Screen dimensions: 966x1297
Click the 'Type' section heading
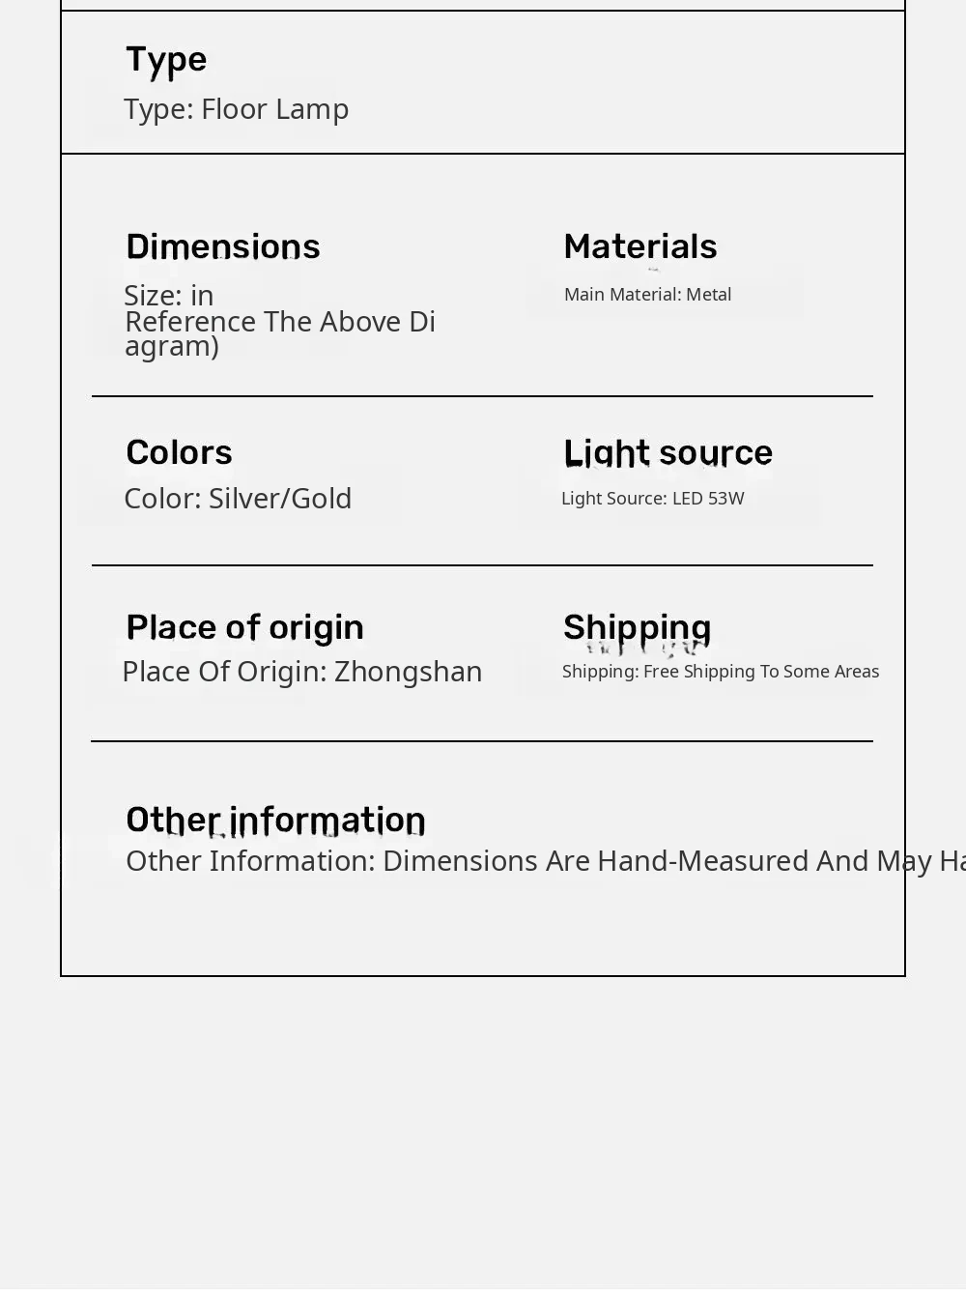point(166,60)
